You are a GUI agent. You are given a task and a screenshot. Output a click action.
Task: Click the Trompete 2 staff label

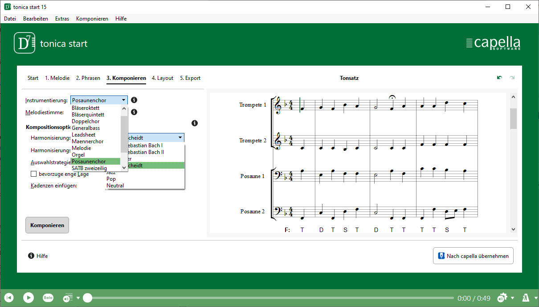253,141
